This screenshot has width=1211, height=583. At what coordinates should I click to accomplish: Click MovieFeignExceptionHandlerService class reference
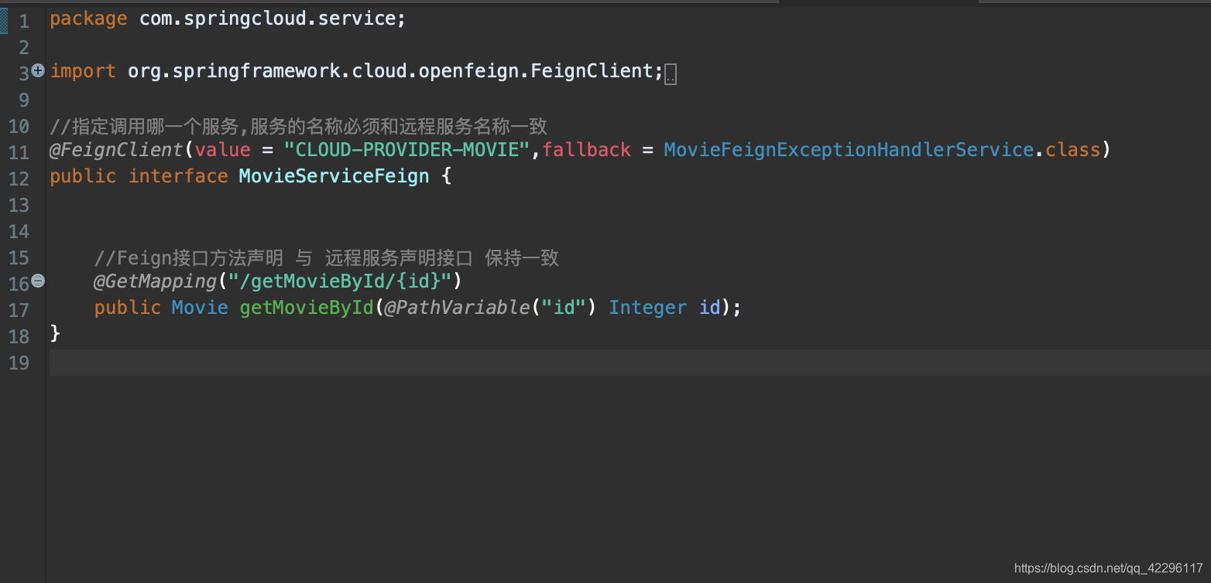click(849, 149)
